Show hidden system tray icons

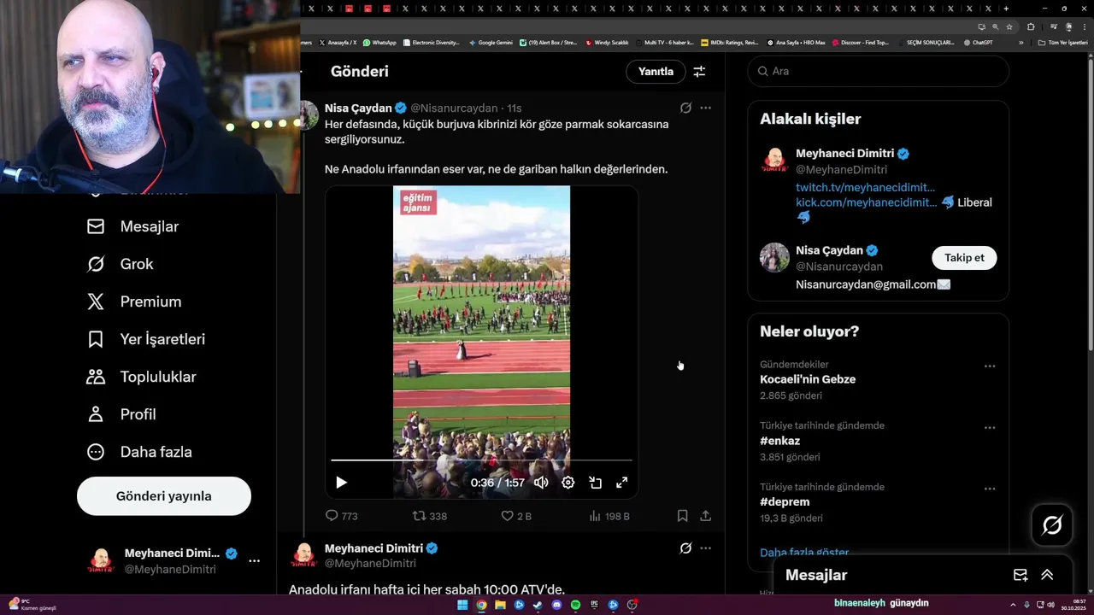point(1015,605)
